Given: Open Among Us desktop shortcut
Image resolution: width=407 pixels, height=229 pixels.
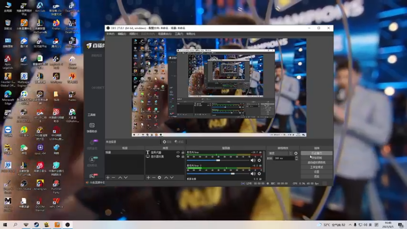Looking at the screenshot, I should coord(40,185).
